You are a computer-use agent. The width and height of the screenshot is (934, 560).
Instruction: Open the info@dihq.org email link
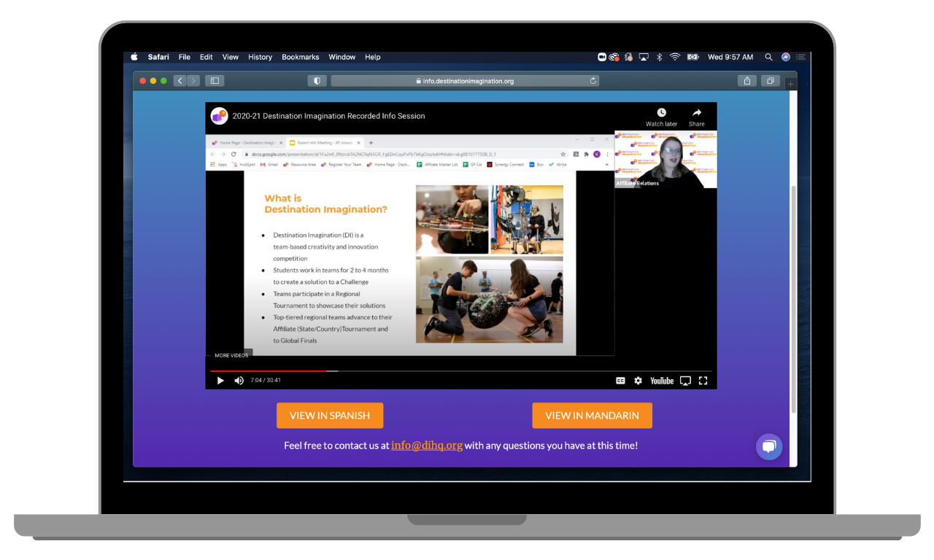[x=427, y=446]
